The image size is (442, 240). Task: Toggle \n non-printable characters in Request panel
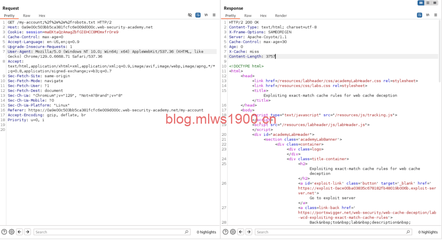coord(206,15)
